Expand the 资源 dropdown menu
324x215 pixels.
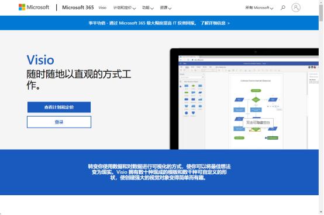pyautogui.click(x=166, y=8)
